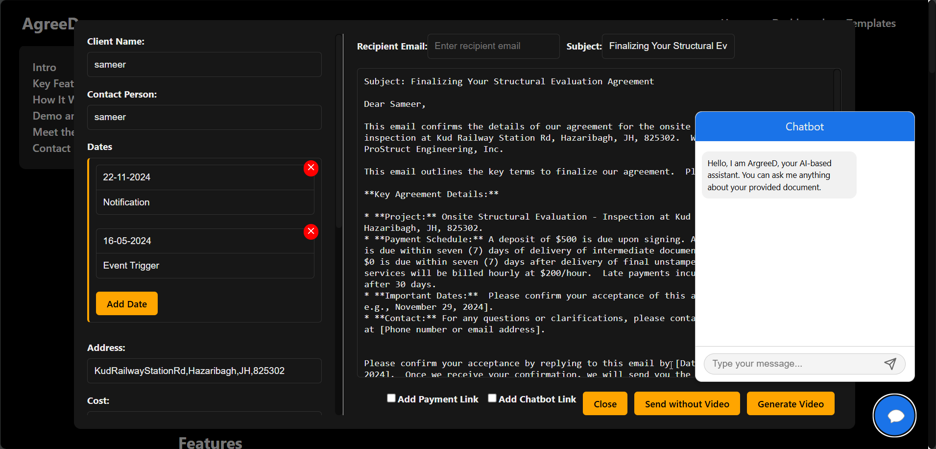936x449 pixels.
Task: Focus the Client Name field
Action: tap(204, 65)
